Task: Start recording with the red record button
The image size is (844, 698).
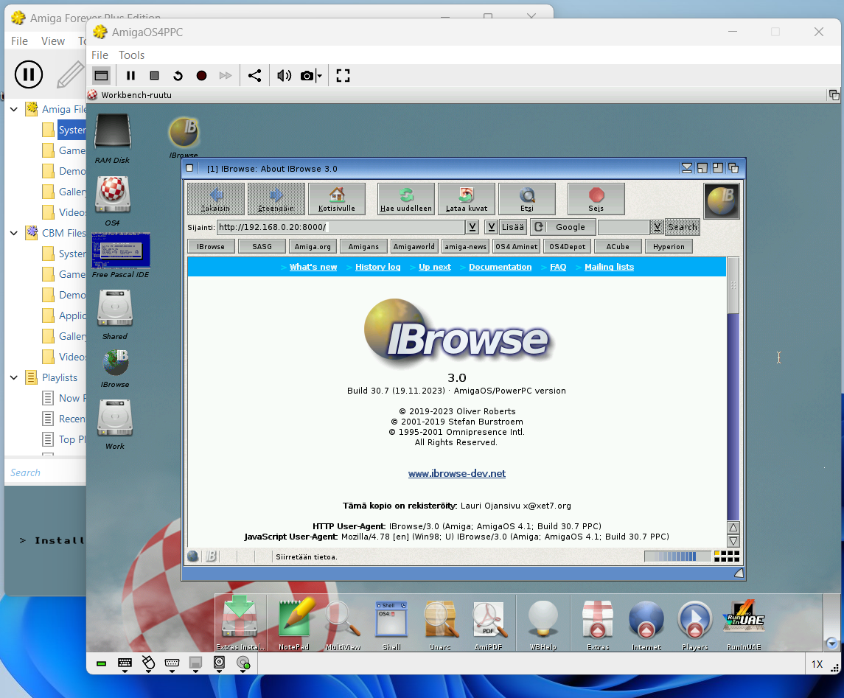Action: pyautogui.click(x=202, y=76)
